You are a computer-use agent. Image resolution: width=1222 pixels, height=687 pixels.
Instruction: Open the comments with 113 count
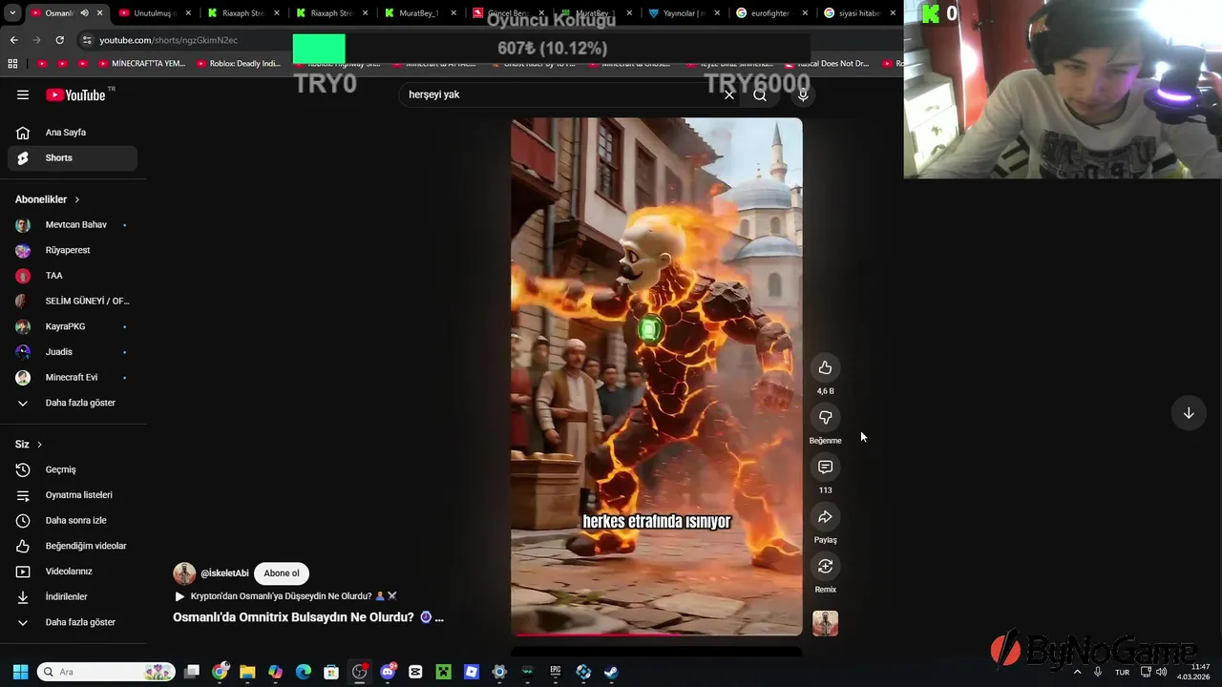pos(825,467)
